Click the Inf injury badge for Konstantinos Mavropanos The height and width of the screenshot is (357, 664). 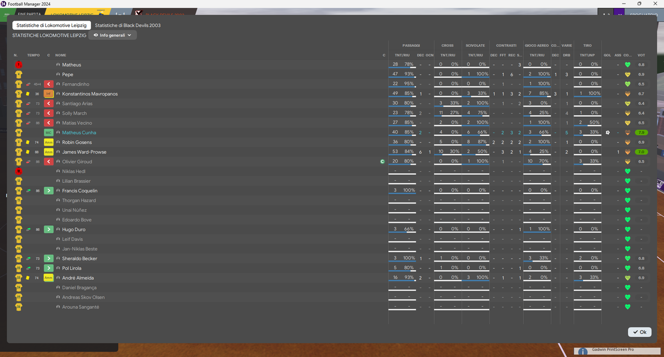49,94
